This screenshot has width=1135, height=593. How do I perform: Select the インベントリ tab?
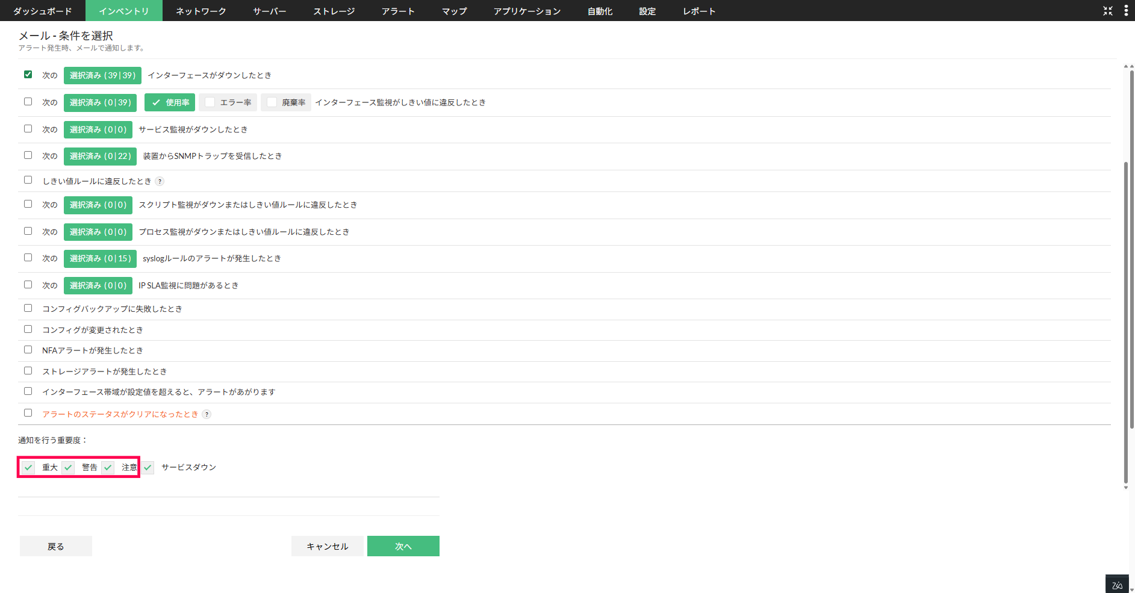point(124,11)
